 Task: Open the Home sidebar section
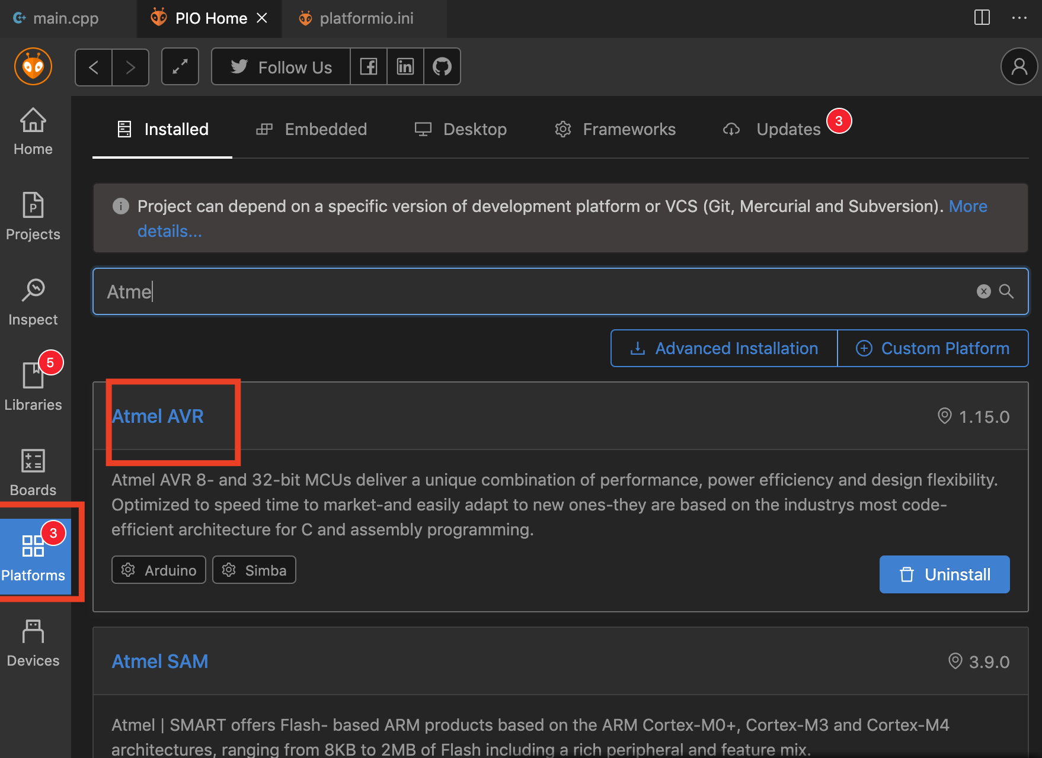coord(33,131)
